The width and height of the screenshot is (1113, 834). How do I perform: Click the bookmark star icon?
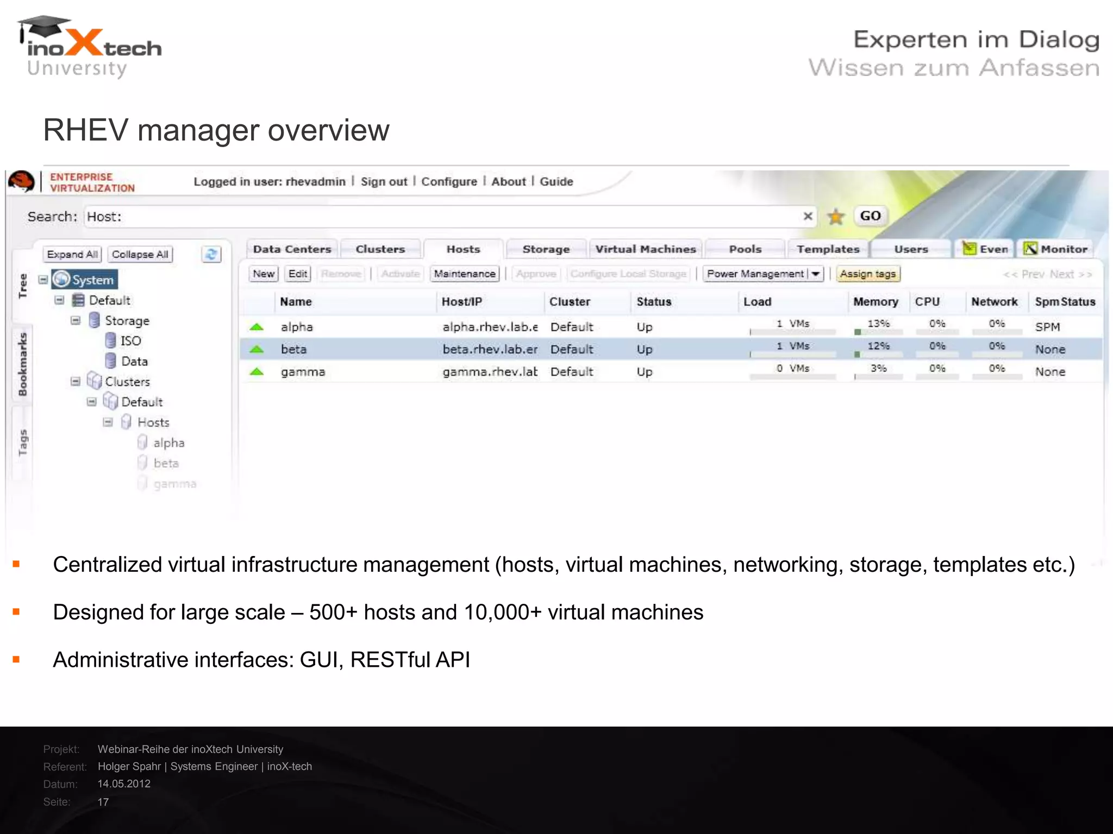(835, 217)
